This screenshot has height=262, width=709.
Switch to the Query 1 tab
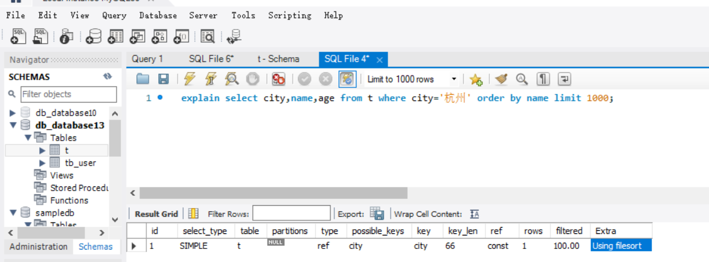point(147,59)
